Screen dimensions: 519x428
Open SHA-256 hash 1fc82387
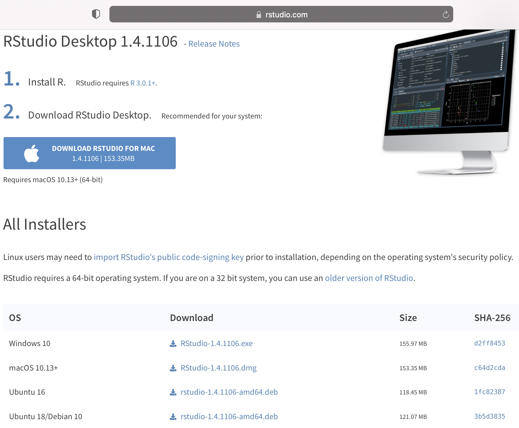tap(490, 392)
